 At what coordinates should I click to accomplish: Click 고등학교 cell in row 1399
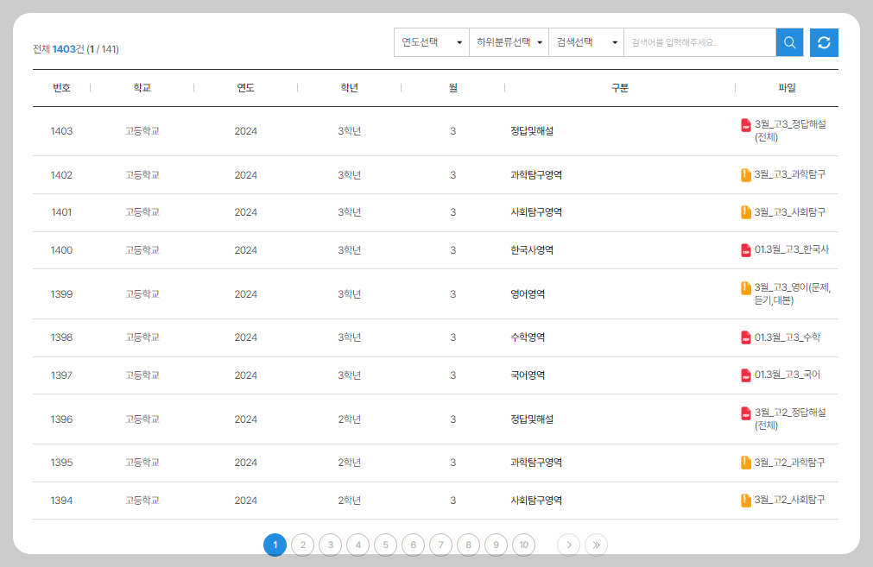[x=142, y=293]
